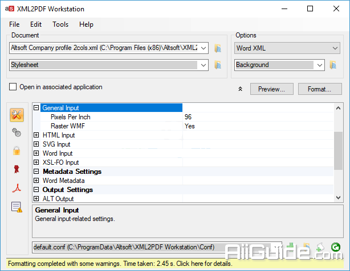Expand the ALT Output settings node
The height and width of the screenshot is (271, 350).
point(36,199)
